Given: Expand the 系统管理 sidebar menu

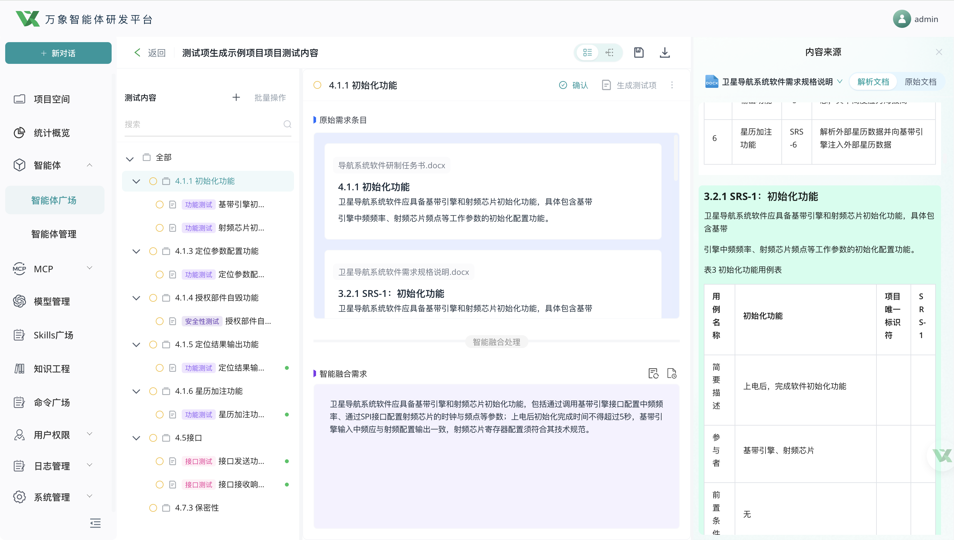Looking at the screenshot, I should [90, 496].
